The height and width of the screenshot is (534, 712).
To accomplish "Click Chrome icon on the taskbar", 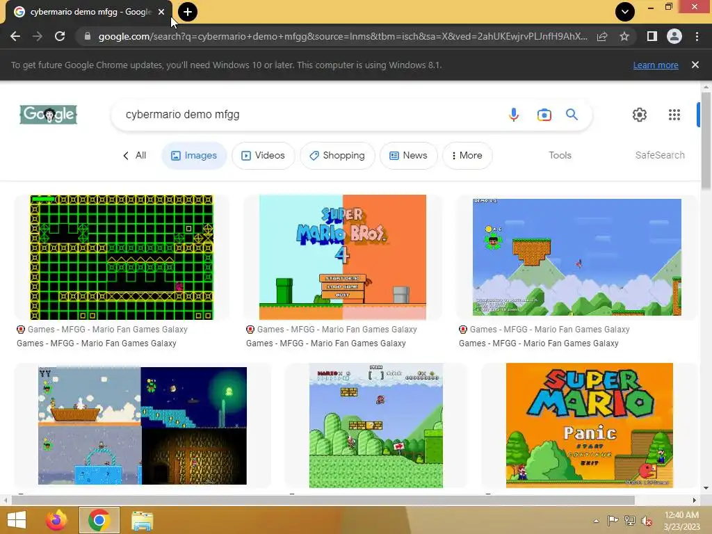I will 99,520.
